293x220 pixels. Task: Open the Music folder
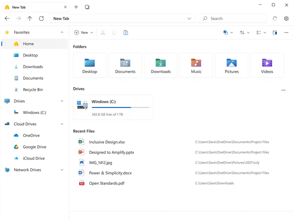pos(196,65)
